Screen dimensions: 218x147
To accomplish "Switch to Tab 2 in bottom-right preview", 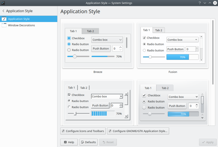I will click(x=165, y=88).
